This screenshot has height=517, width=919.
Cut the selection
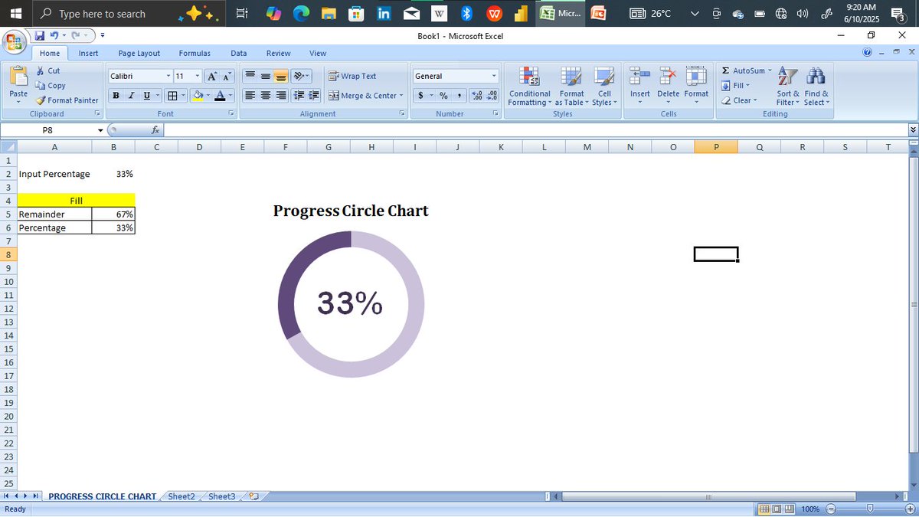coord(47,70)
